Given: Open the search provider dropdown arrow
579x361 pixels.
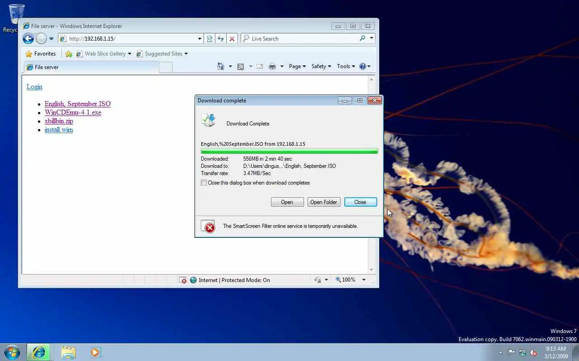Looking at the screenshot, I should pyautogui.click(x=371, y=38).
